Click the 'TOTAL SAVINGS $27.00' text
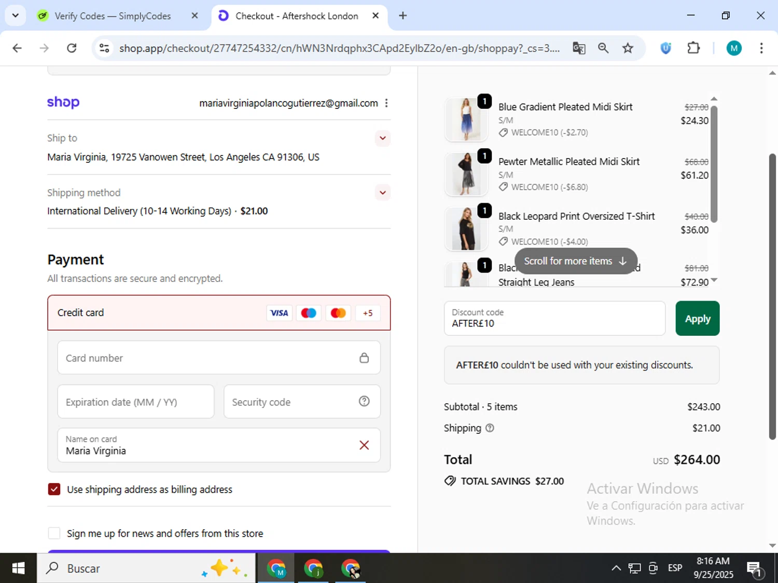The height and width of the screenshot is (583, 778). click(x=512, y=481)
